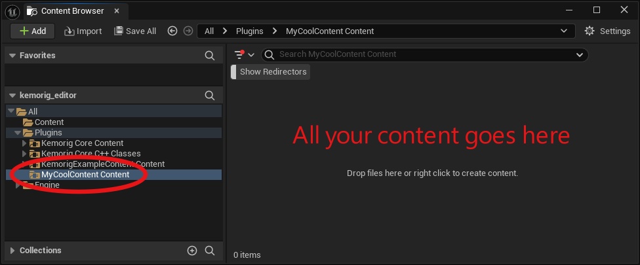640x265 pixels.
Task: Expand the Collections section
Action: [x=12, y=251]
